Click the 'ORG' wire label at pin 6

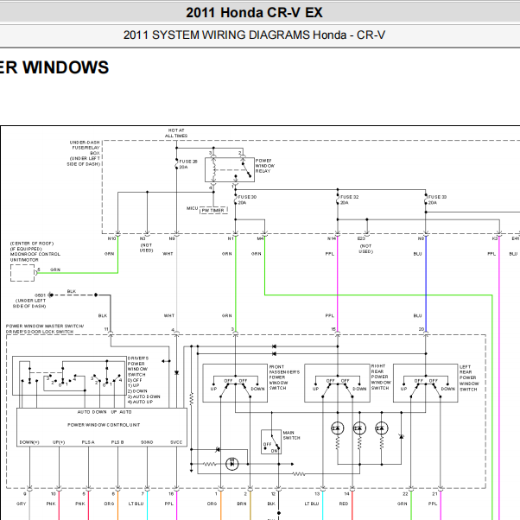tap(109, 504)
